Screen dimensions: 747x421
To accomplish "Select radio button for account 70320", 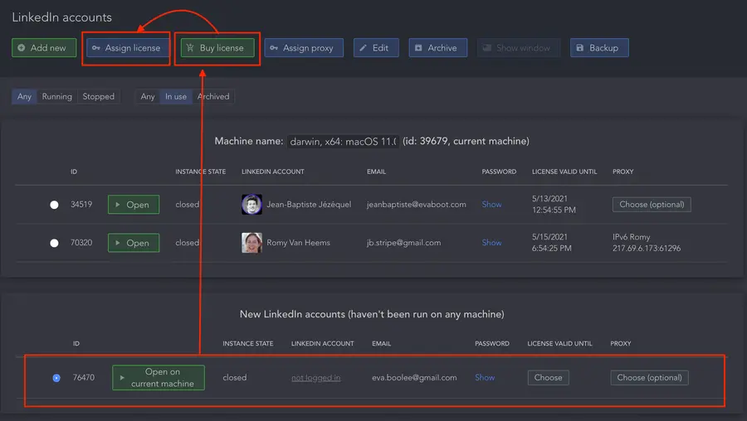I will (x=54, y=243).
